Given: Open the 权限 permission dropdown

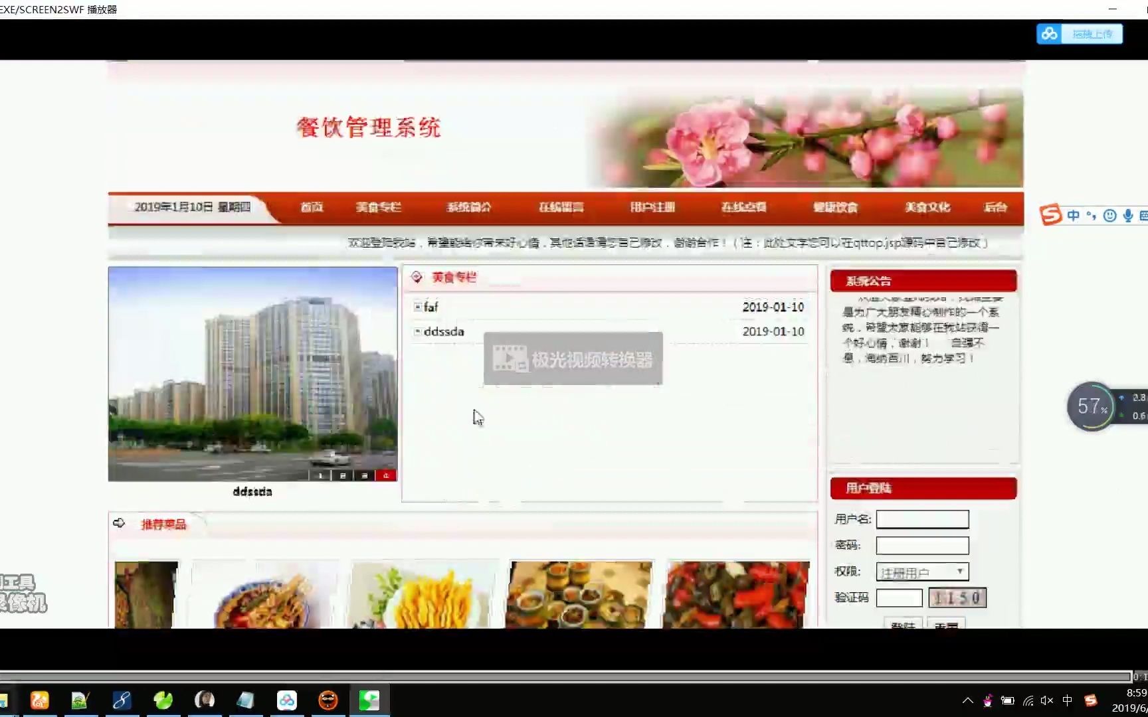Looking at the screenshot, I should (x=959, y=571).
